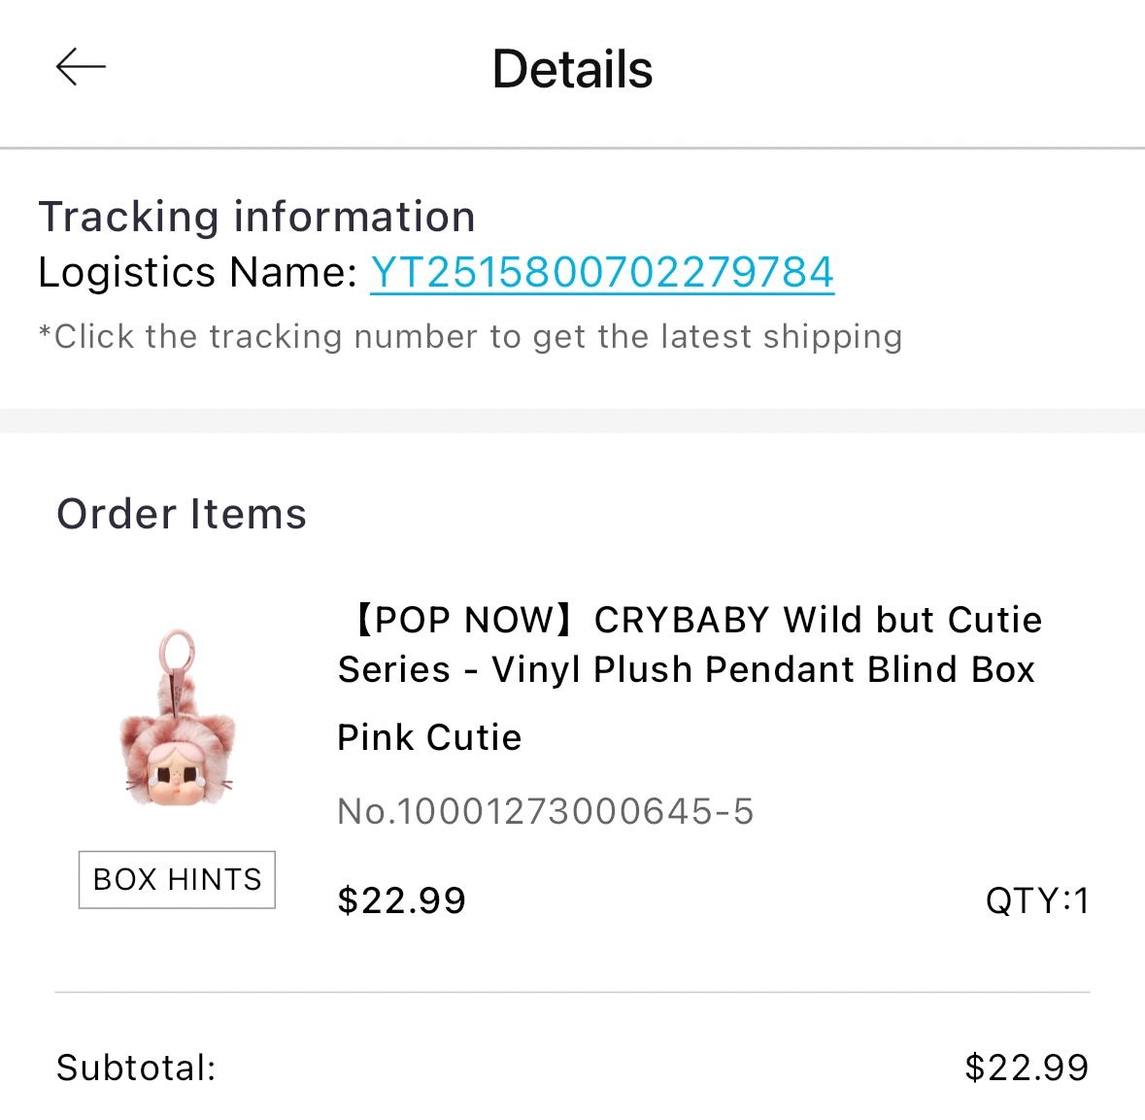Tap the item price $22.99 beside QTY

tap(401, 900)
